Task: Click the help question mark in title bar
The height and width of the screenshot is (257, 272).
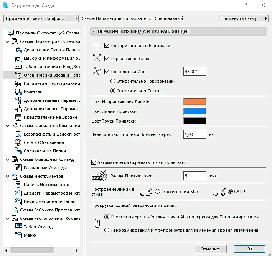Action: (x=246, y=5)
